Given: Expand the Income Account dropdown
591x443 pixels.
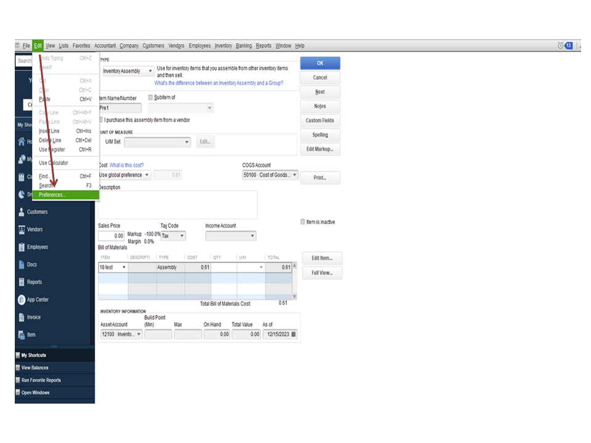Looking at the screenshot, I should [x=252, y=236].
